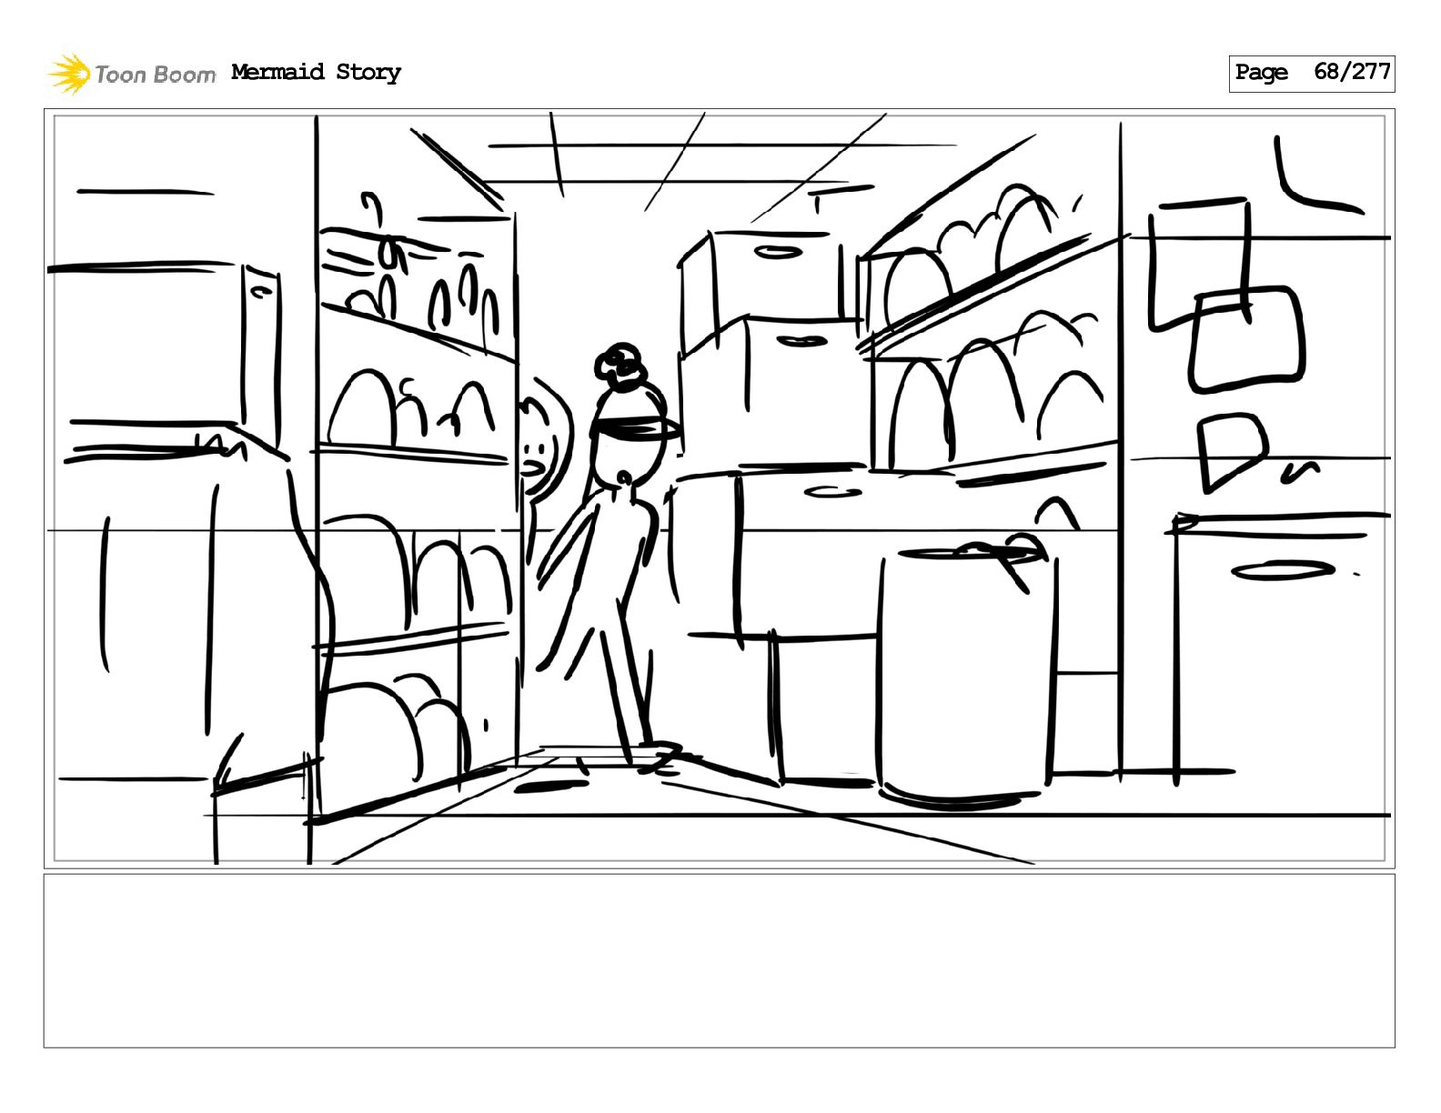The width and height of the screenshot is (1441, 1113).
Task: Click the empty caption box below the panel
Action: (719, 961)
